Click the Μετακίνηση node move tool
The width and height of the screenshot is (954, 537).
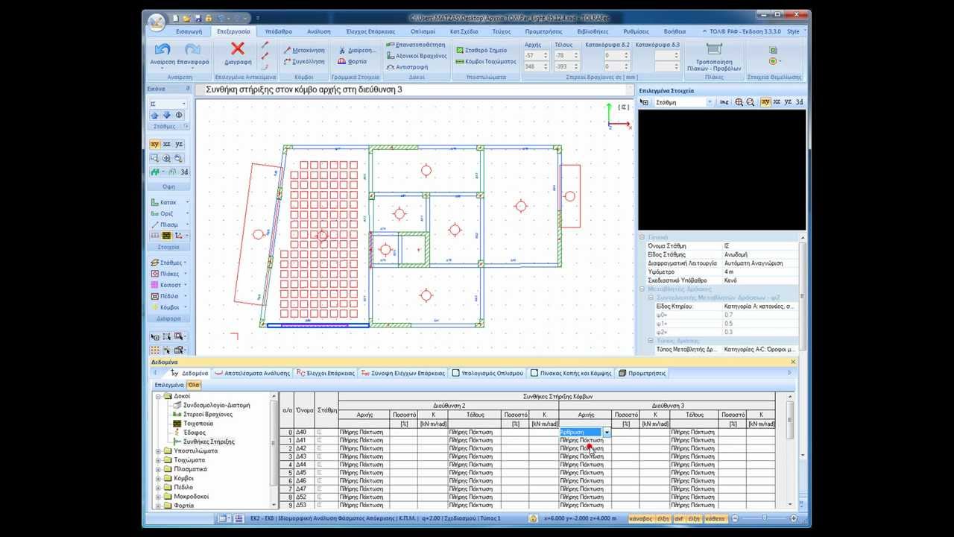click(x=304, y=50)
